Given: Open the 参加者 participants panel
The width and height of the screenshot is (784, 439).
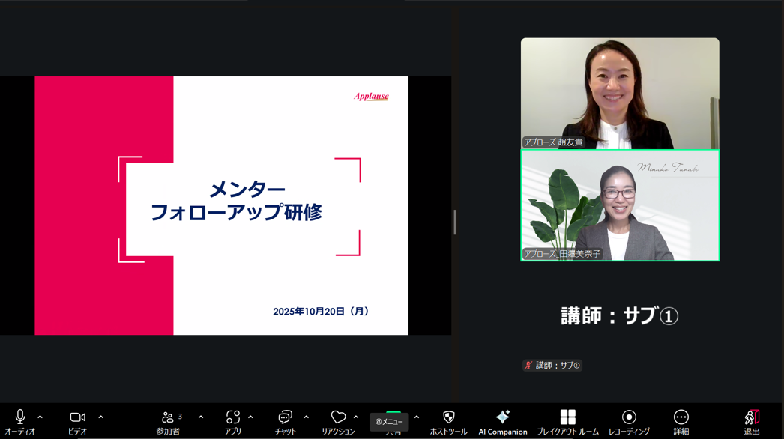Looking at the screenshot, I should pyautogui.click(x=168, y=418).
